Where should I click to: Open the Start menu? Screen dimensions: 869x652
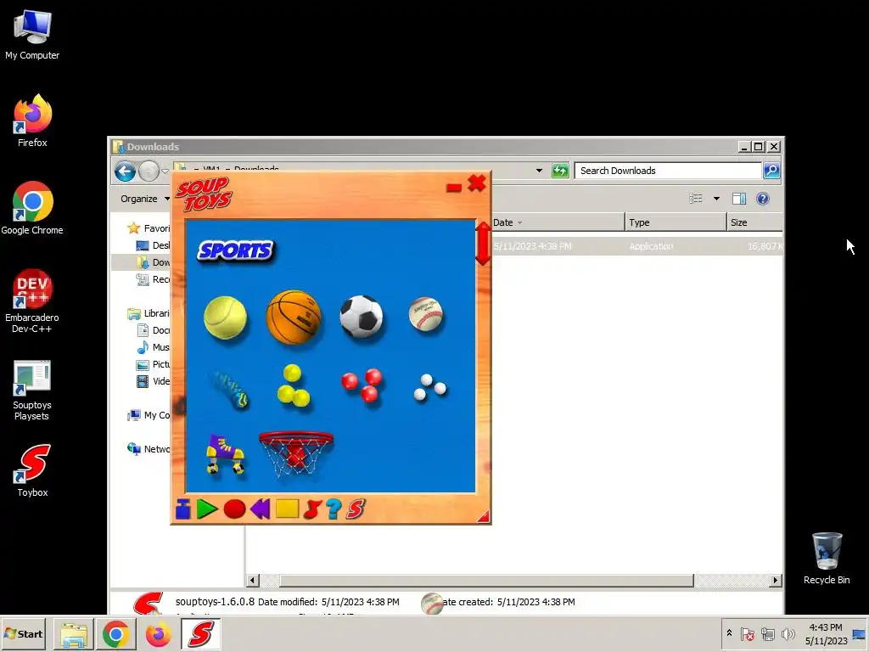24,633
